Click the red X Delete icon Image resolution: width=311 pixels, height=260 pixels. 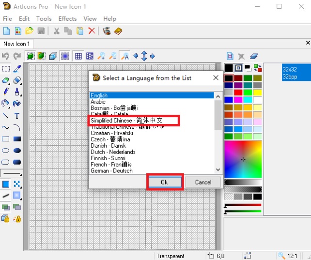(x=92, y=31)
